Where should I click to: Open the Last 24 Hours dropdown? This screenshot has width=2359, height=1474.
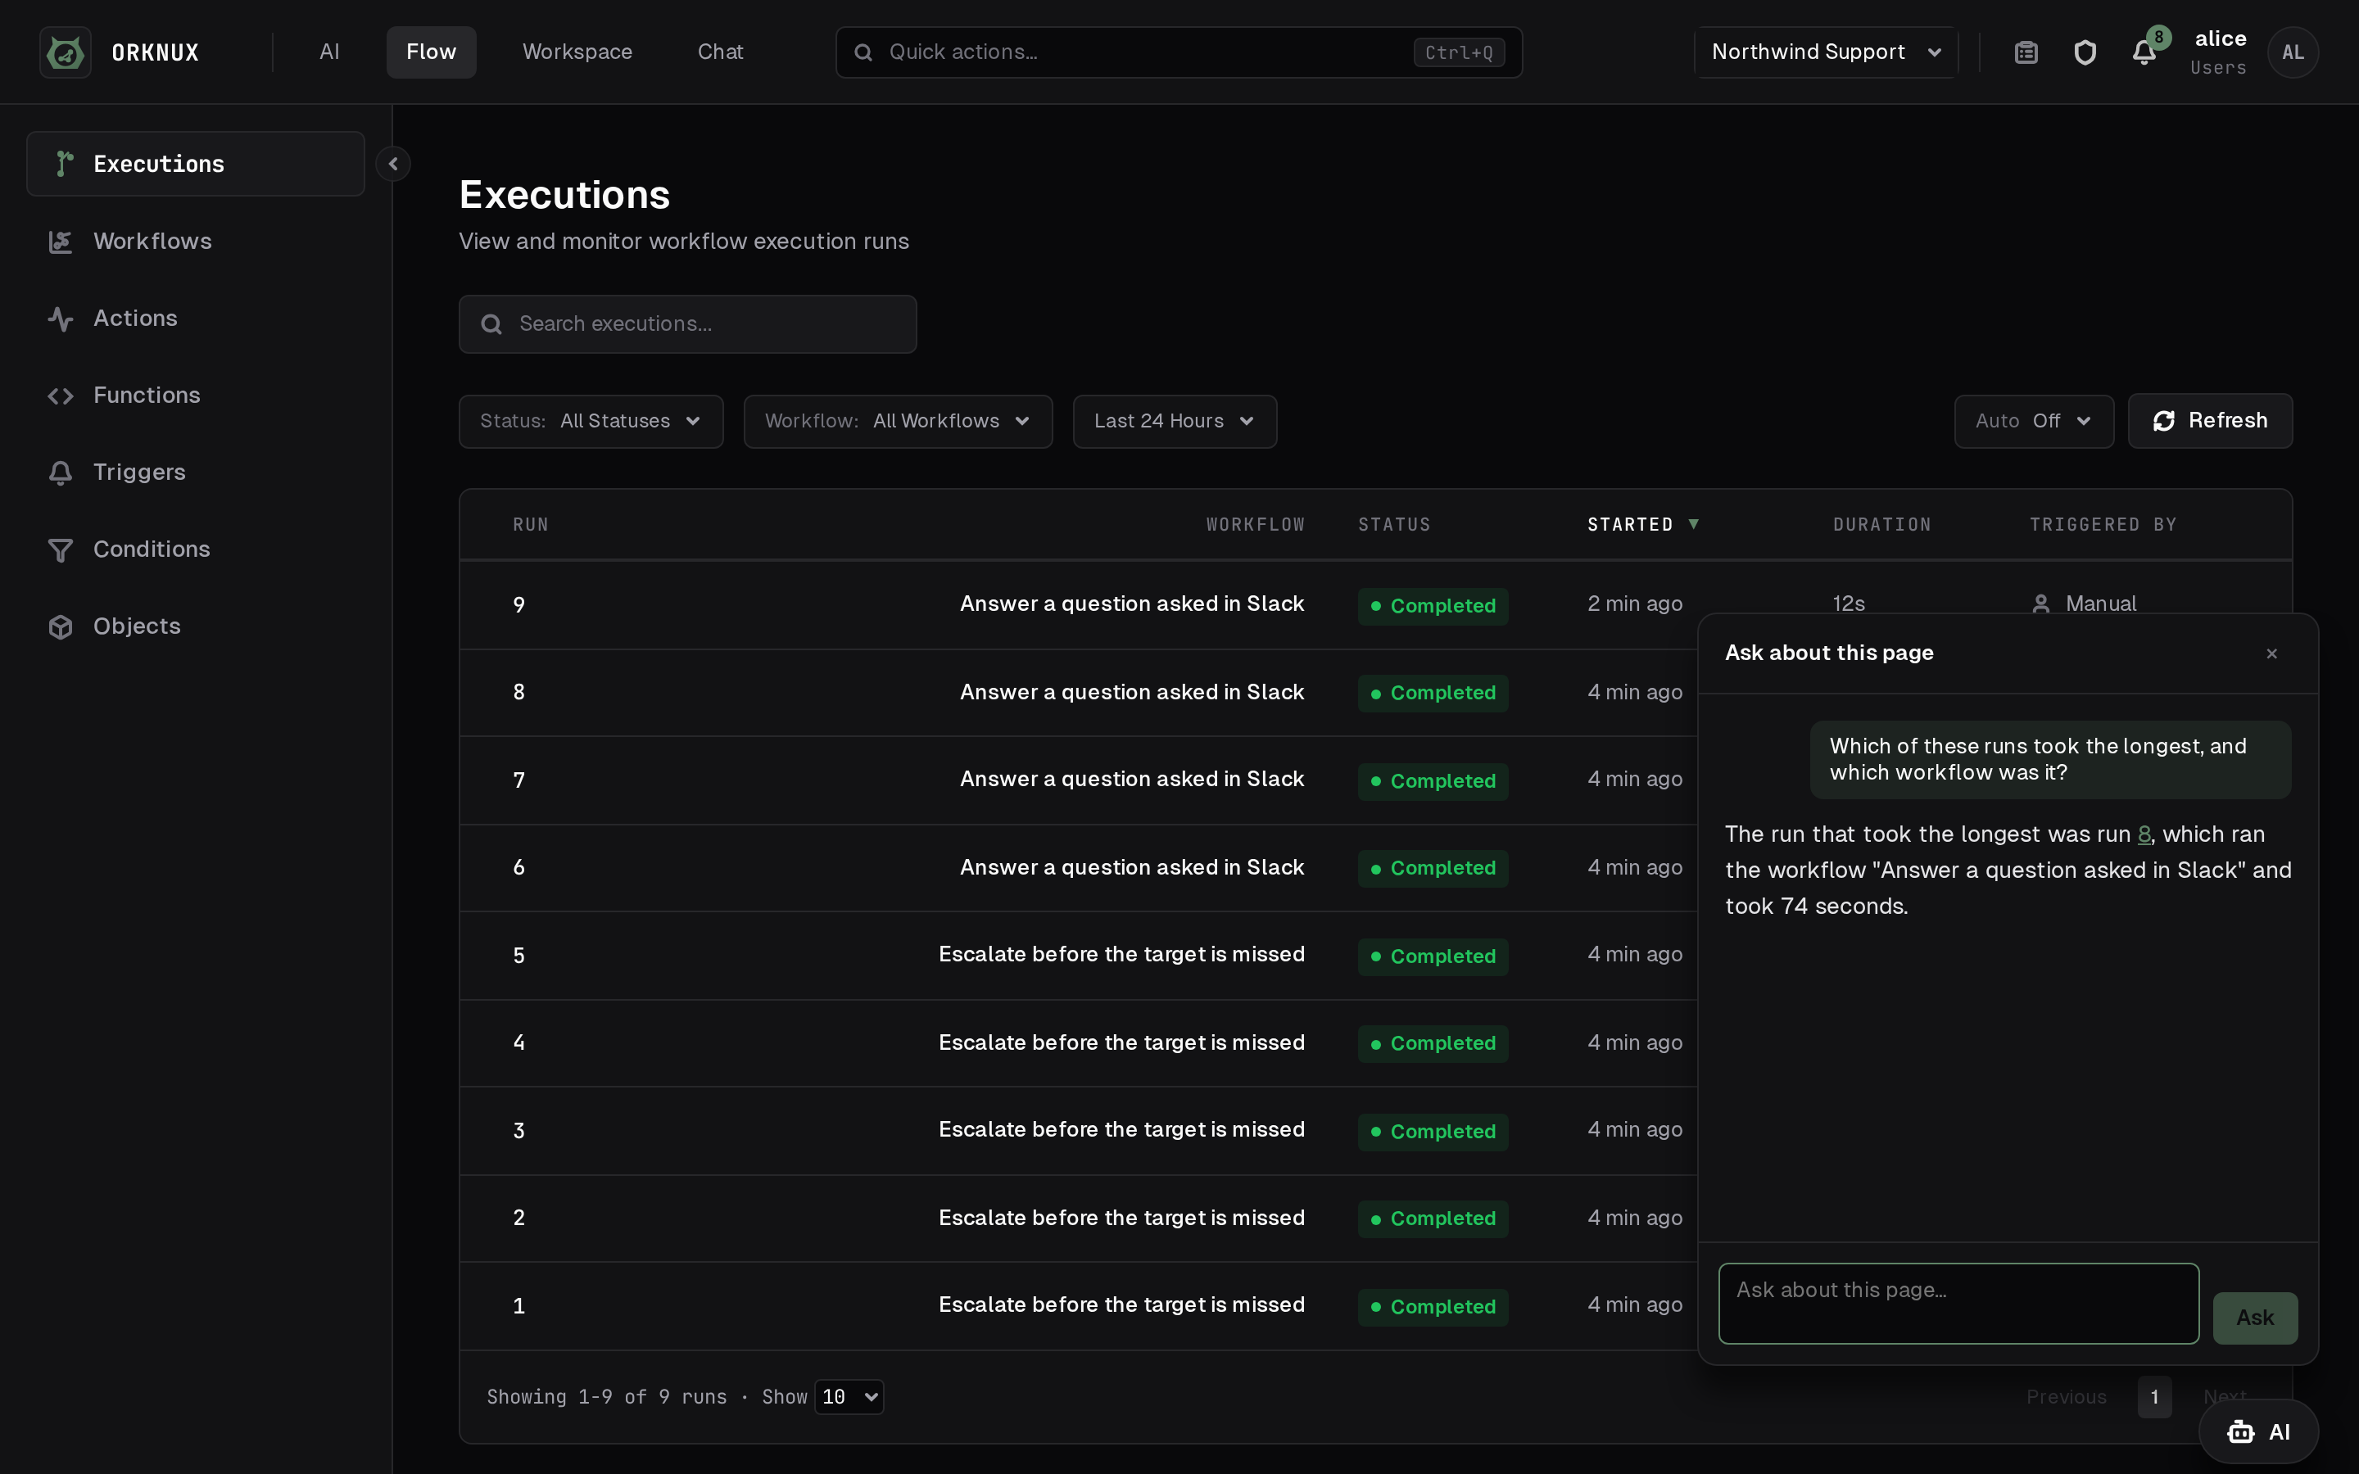pyautogui.click(x=1175, y=421)
